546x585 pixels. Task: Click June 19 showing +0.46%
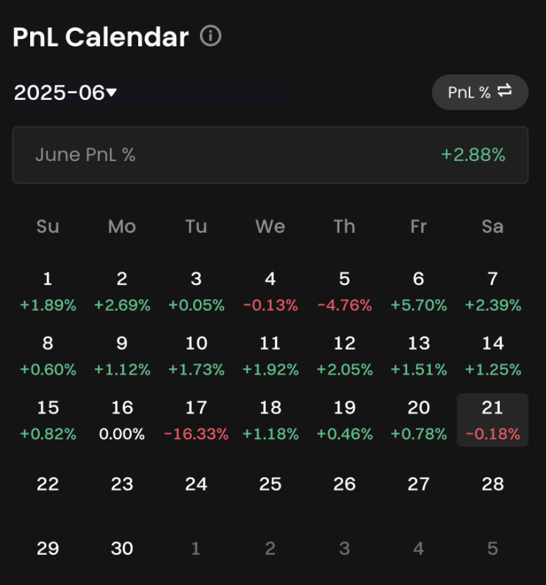click(344, 420)
